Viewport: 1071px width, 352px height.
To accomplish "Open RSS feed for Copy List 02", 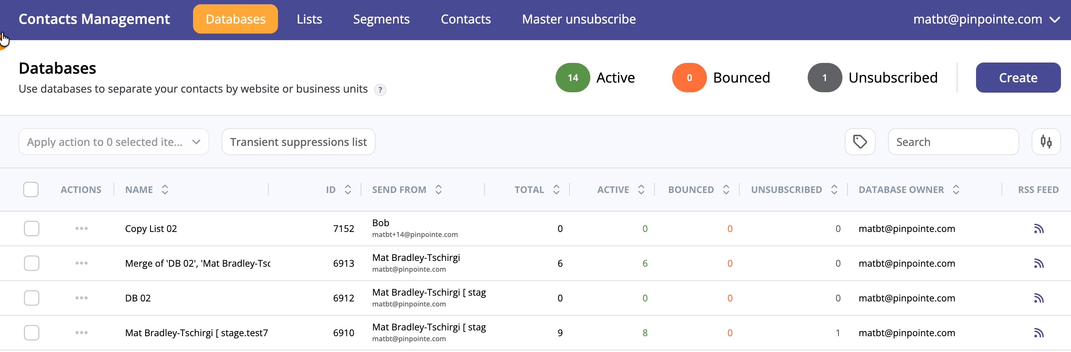I will tap(1039, 228).
